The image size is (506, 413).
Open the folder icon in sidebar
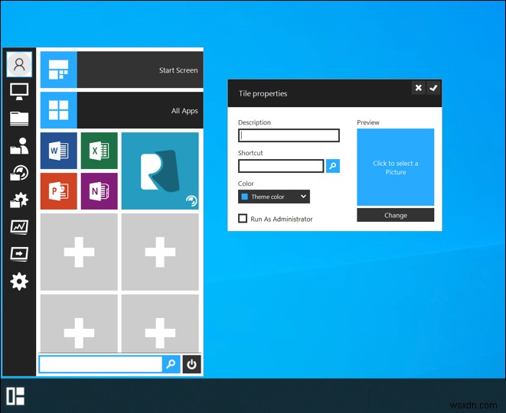pyautogui.click(x=19, y=119)
